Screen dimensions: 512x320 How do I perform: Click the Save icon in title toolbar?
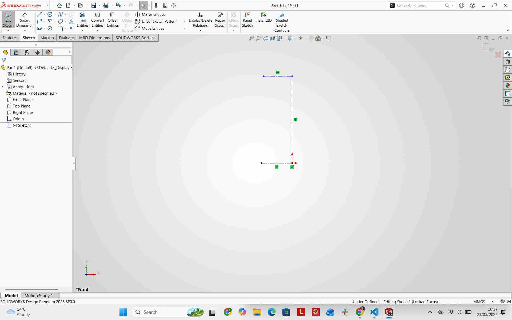point(93,5)
